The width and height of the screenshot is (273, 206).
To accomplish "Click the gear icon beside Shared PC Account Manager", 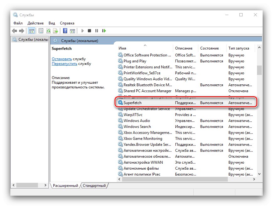I will tap(120, 91).
